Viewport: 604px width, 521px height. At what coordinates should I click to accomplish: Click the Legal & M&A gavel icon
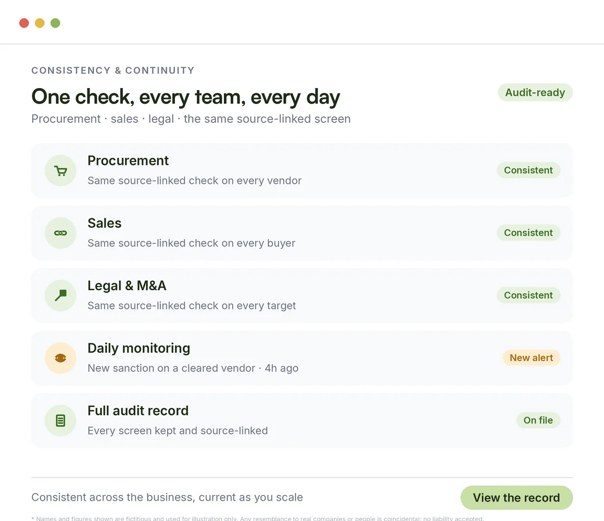tap(60, 295)
